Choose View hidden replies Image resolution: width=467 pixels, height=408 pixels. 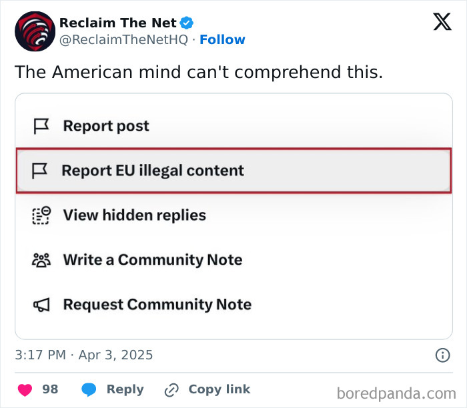pyautogui.click(x=134, y=215)
